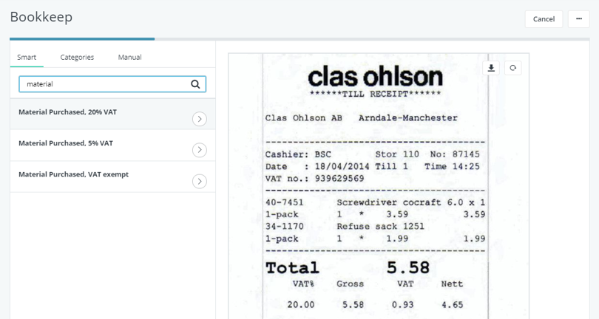Click the Cashier: BSC text
This screenshot has width=599, height=319.
tap(298, 154)
